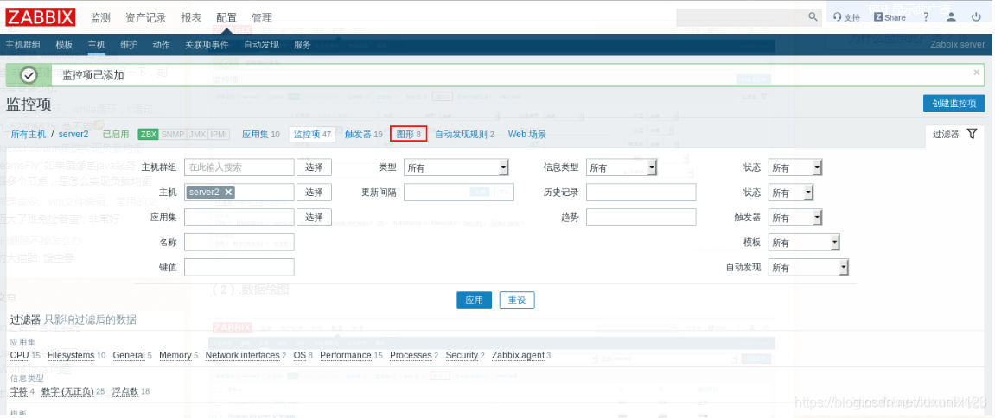The width and height of the screenshot is (995, 418).
Task: Open the 类型 dropdown
Action: click(x=456, y=168)
